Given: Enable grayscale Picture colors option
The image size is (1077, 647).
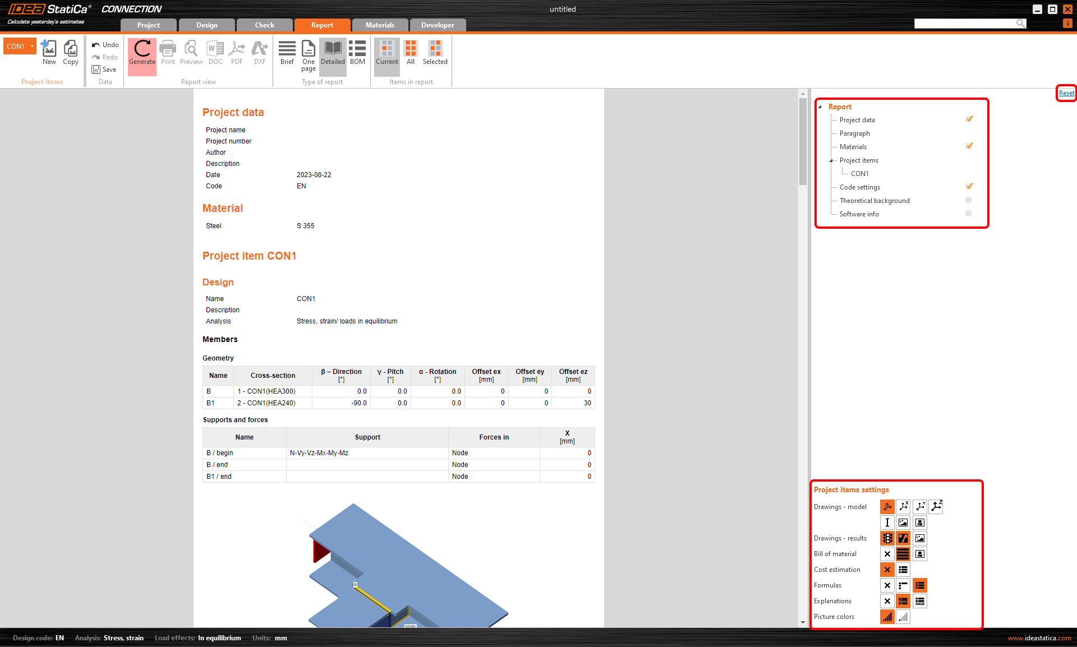Looking at the screenshot, I should point(903,617).
